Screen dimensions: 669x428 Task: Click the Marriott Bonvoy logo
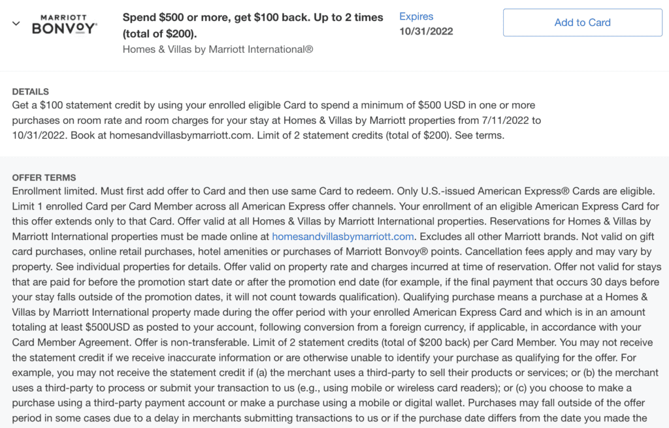click(x=64, y=24)
